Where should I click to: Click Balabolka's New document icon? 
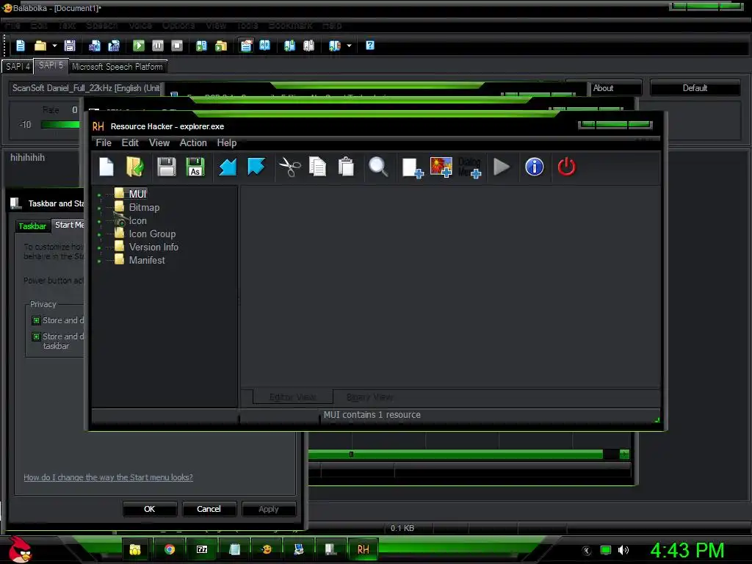coord(21,46)
